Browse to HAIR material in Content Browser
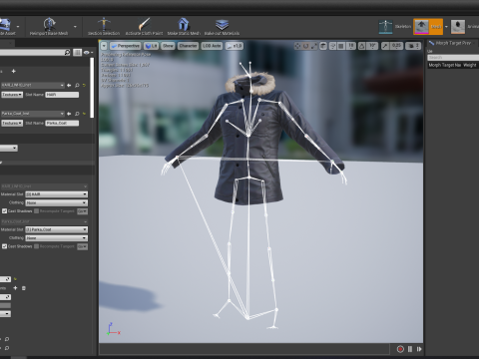The height and width of the screenshot is (359, 479). click(77, 86)
